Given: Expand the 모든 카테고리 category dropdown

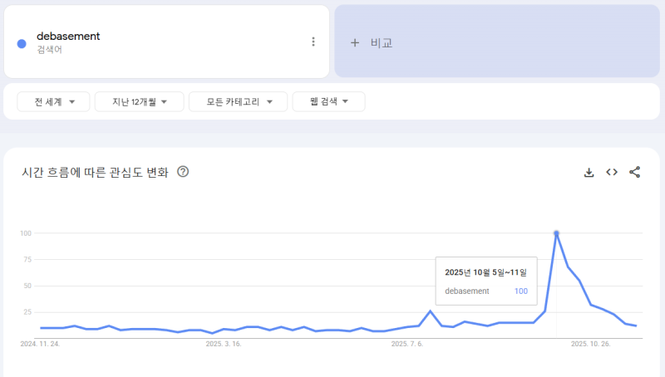Looking at the screenshot, I should point(238,102).
